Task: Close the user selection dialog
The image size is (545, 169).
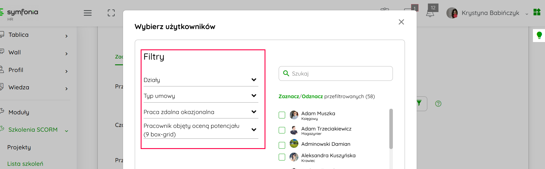Action: click(x=401, y=22)
